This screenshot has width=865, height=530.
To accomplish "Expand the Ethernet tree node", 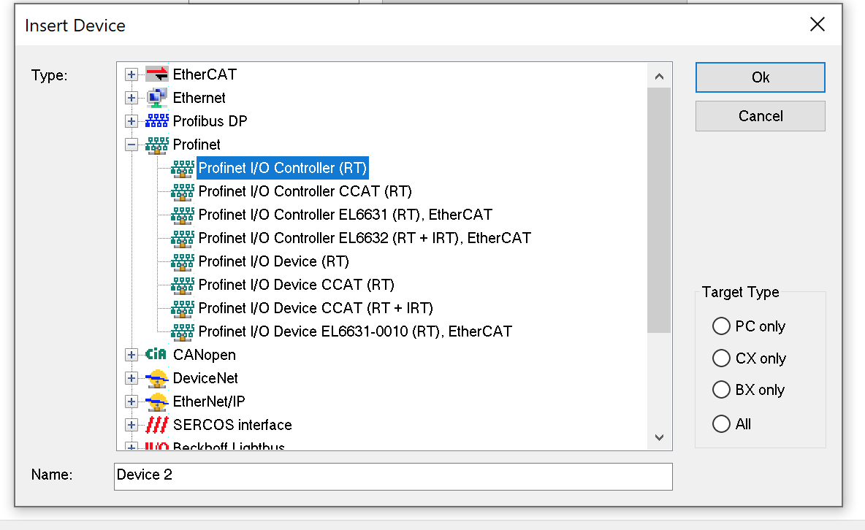I will (131, 98).
